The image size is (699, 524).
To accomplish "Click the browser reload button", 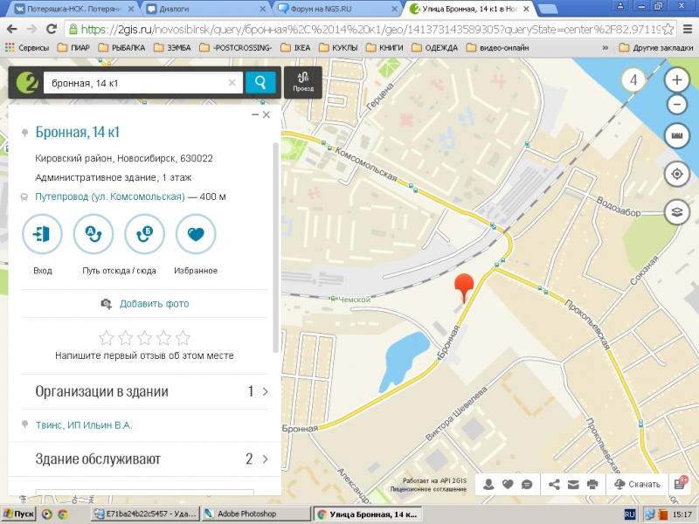I will 52,30.
